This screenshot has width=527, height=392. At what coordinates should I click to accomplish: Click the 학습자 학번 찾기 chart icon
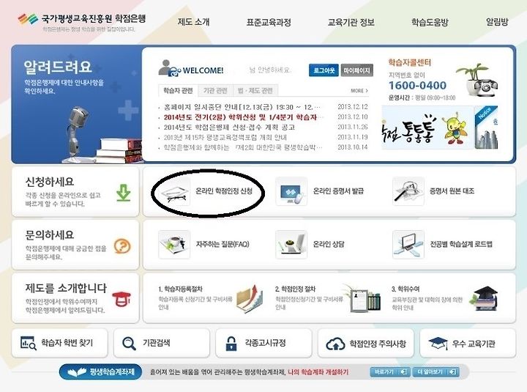[x=29, y=343]
